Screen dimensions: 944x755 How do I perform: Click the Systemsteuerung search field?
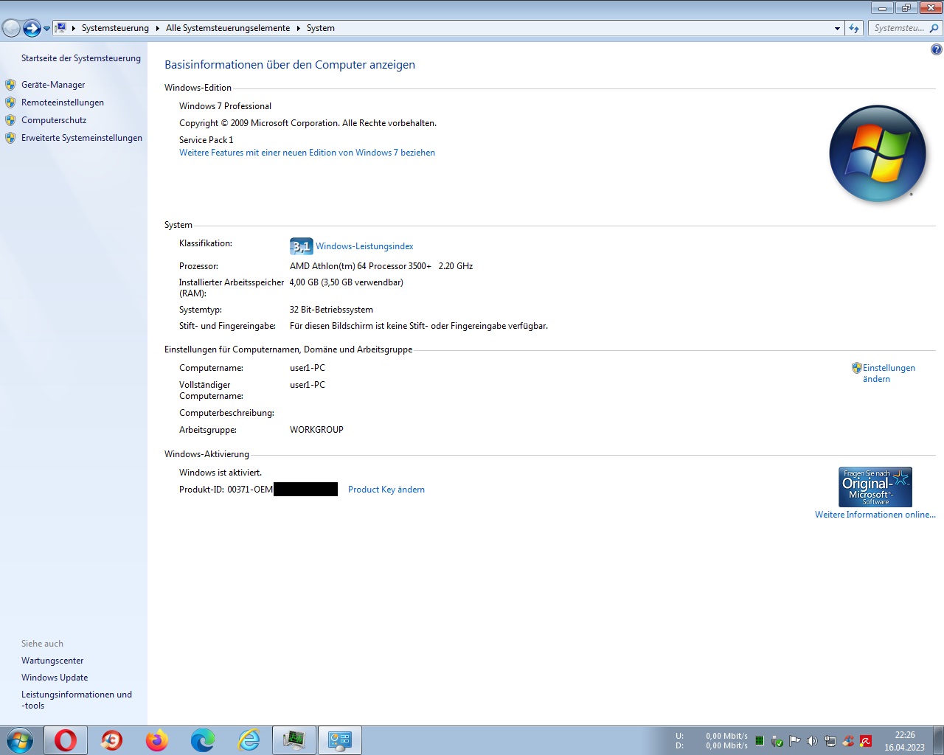point(898,28)
